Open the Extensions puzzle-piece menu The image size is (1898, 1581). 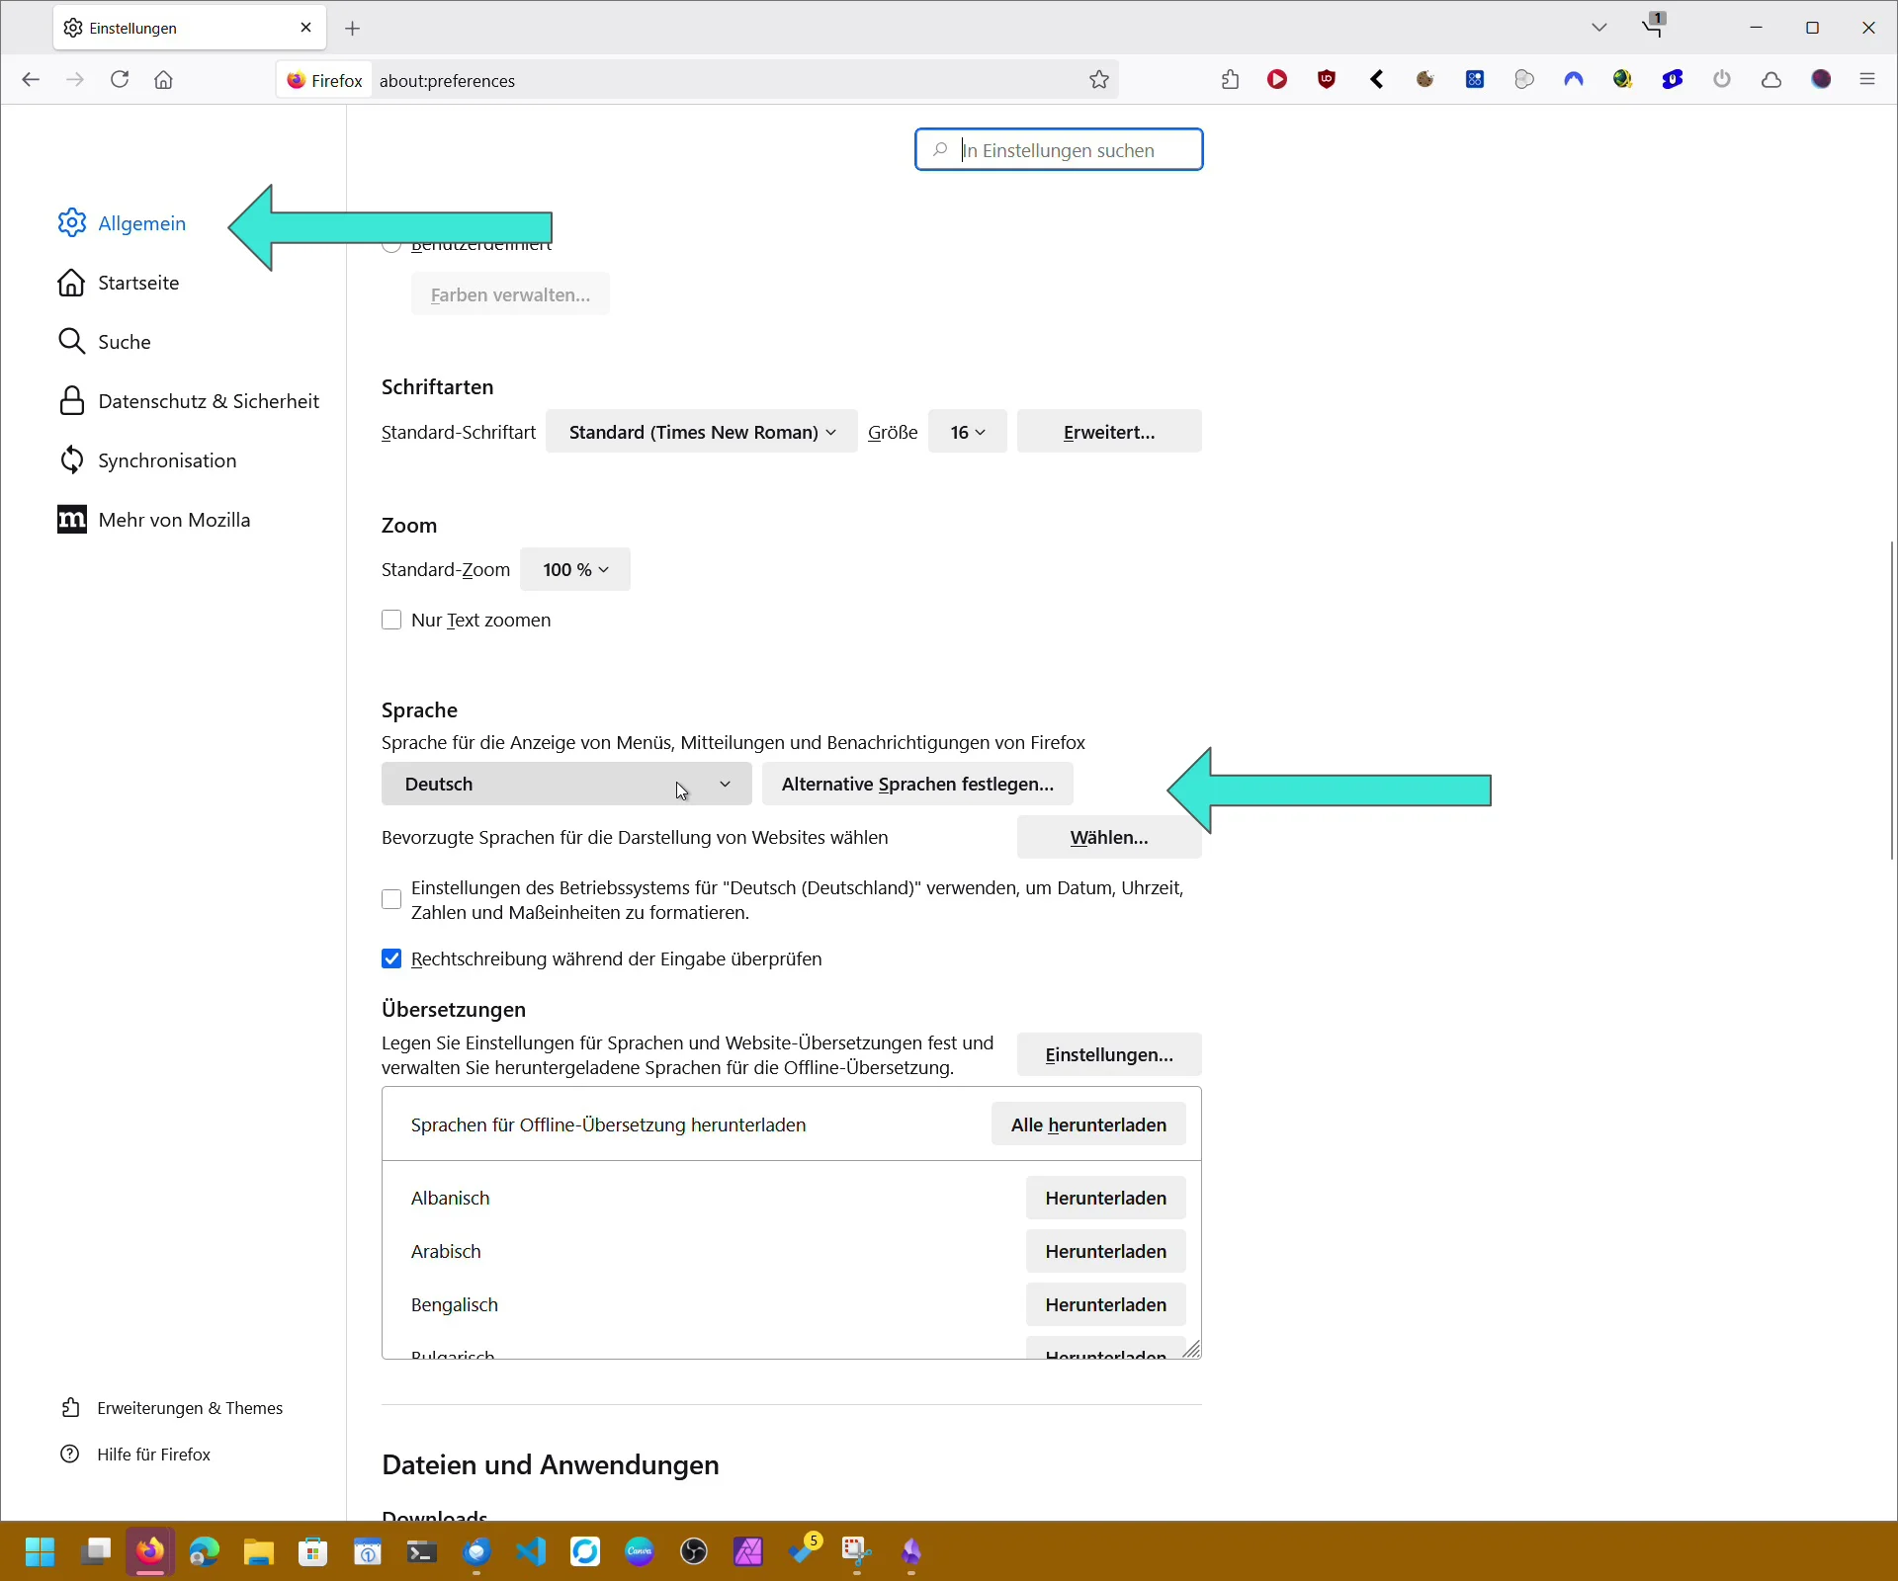click(x=1230, y=80)
